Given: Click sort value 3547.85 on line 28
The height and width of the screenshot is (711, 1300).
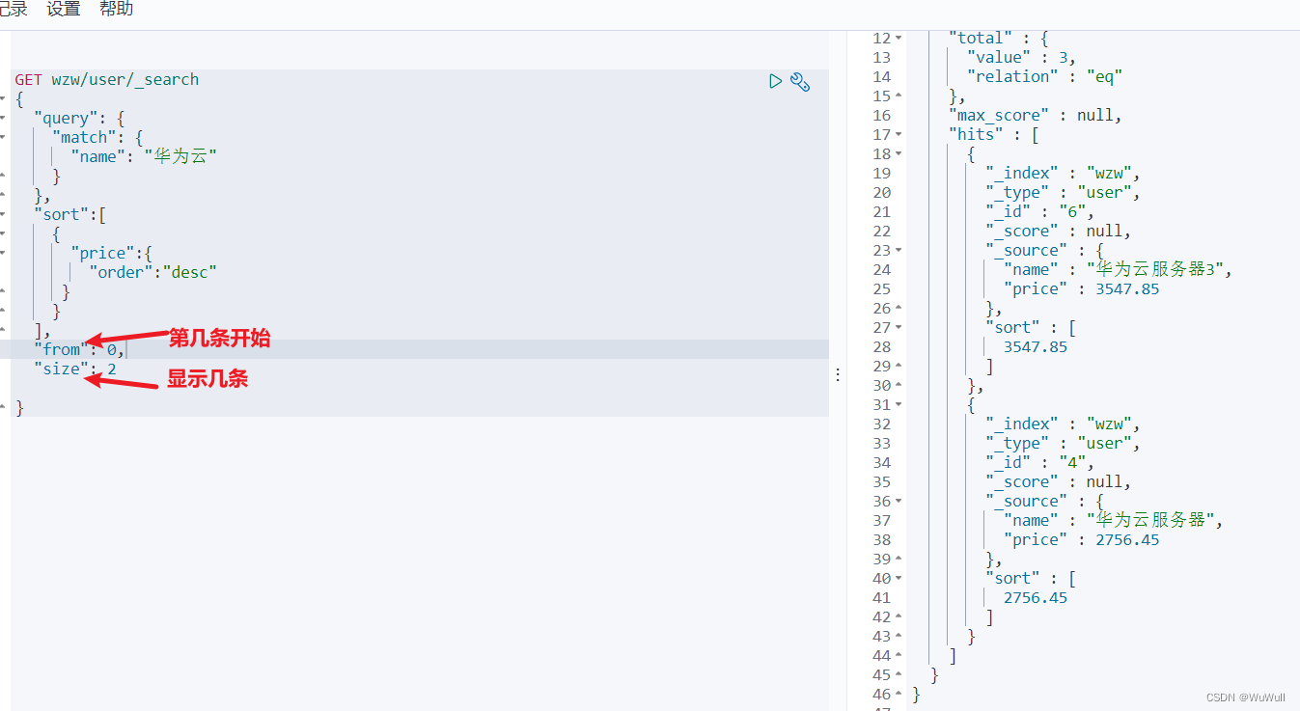Looking at the screenshot, I should tap(1036, 347).
